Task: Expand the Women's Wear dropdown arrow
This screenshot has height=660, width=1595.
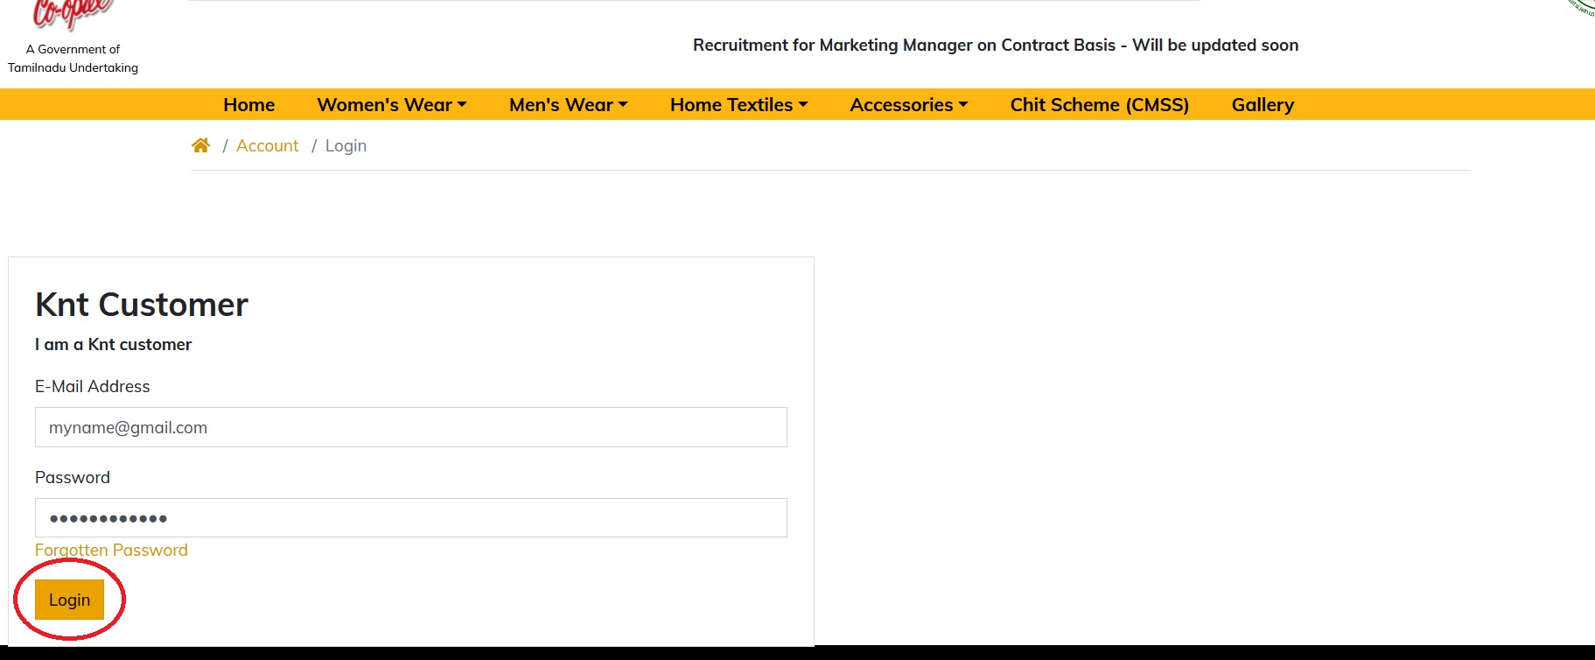Action: pyautogui.click(x=462, y=104)
